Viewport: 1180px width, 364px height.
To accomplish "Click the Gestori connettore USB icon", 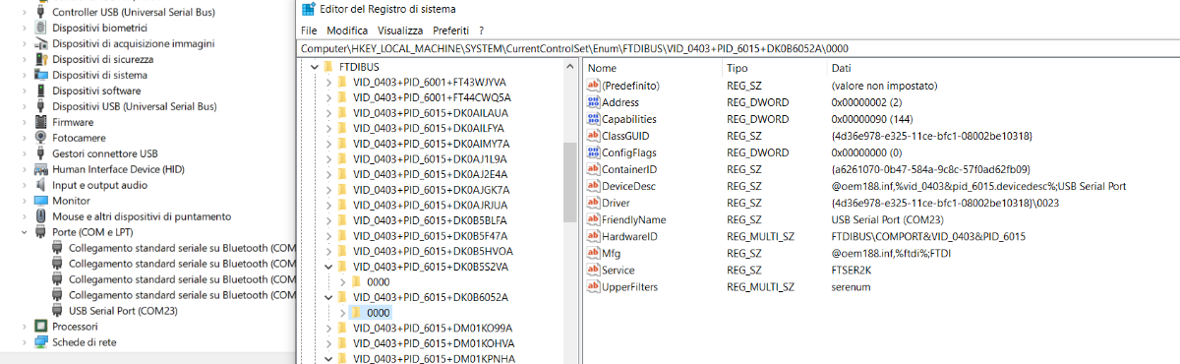I will [x=40, y=153].
